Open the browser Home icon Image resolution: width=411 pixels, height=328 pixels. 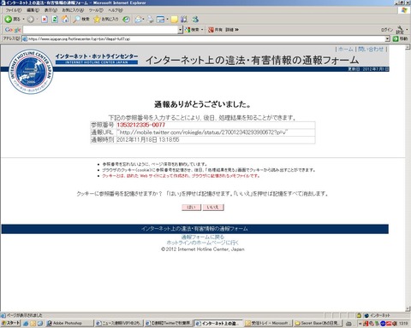pos(65,20)
